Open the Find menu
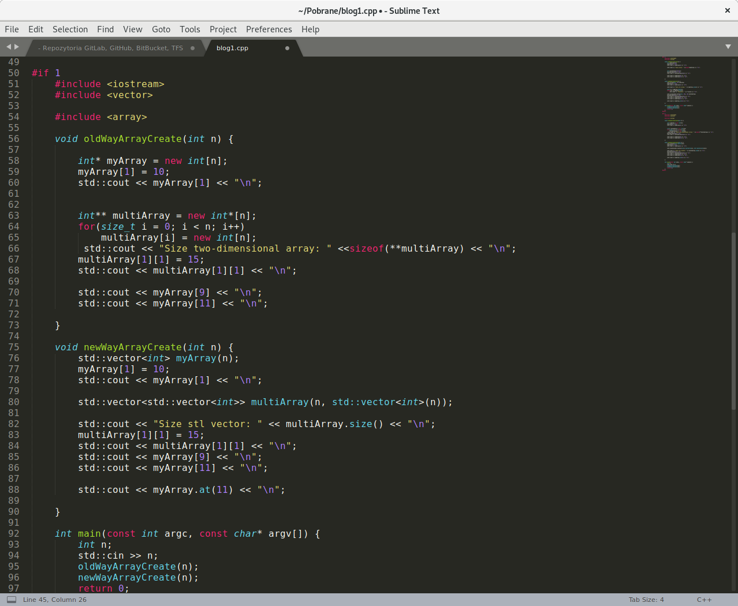This screenshot has height=606, width=738. (105, 29)
